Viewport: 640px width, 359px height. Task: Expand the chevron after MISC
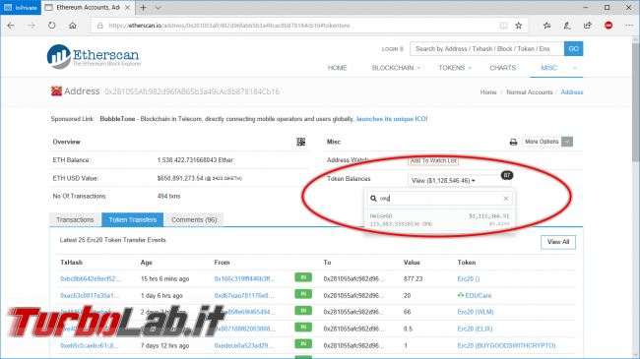click(574, 68)
